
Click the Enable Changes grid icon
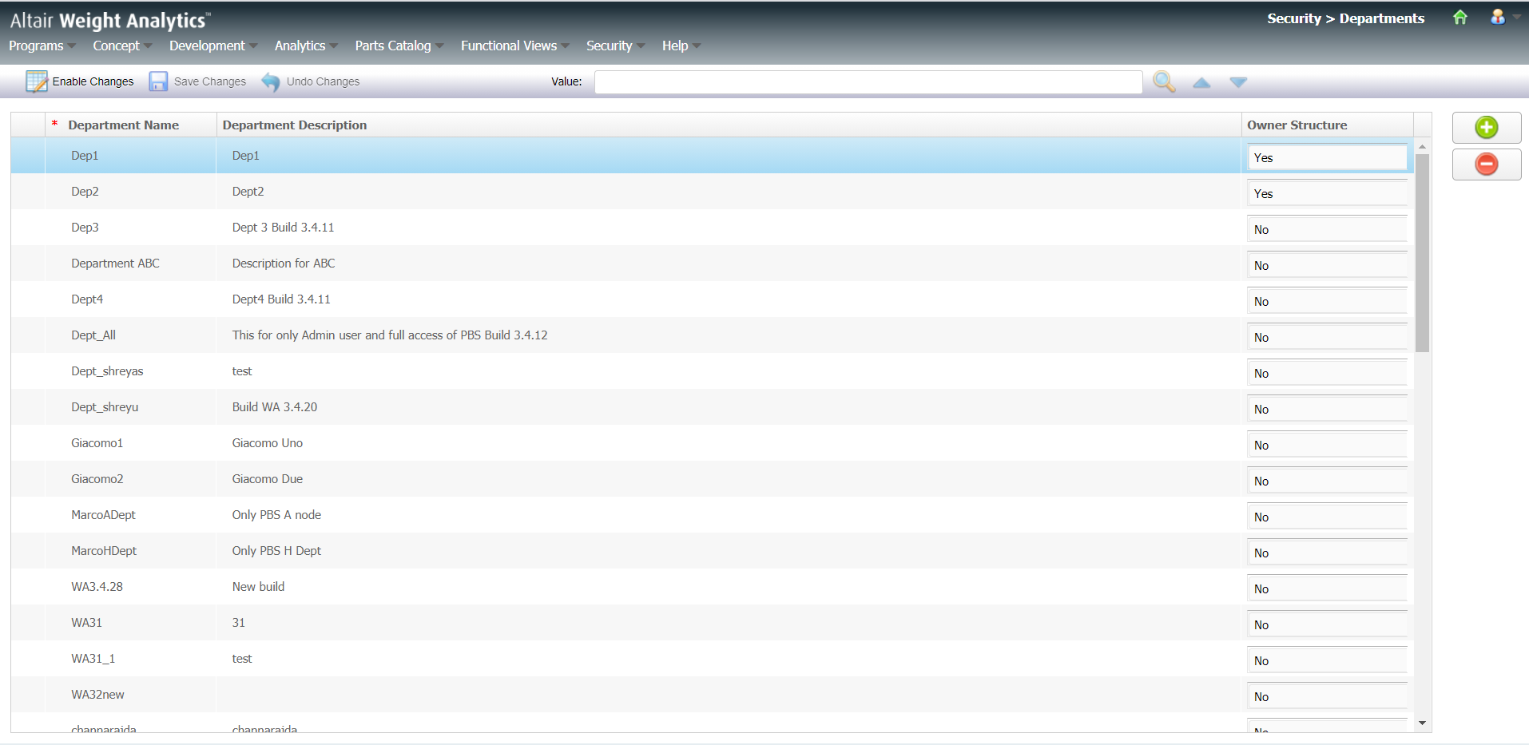pyautogui.click(x=37, y=81)
